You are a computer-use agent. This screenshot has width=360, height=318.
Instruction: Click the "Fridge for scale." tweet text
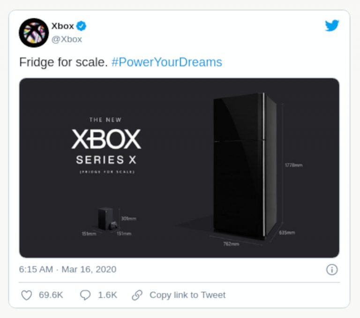(x=63, y=62)
